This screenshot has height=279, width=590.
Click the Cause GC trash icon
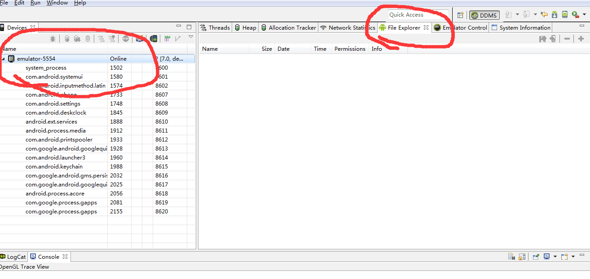coord(88,39)
